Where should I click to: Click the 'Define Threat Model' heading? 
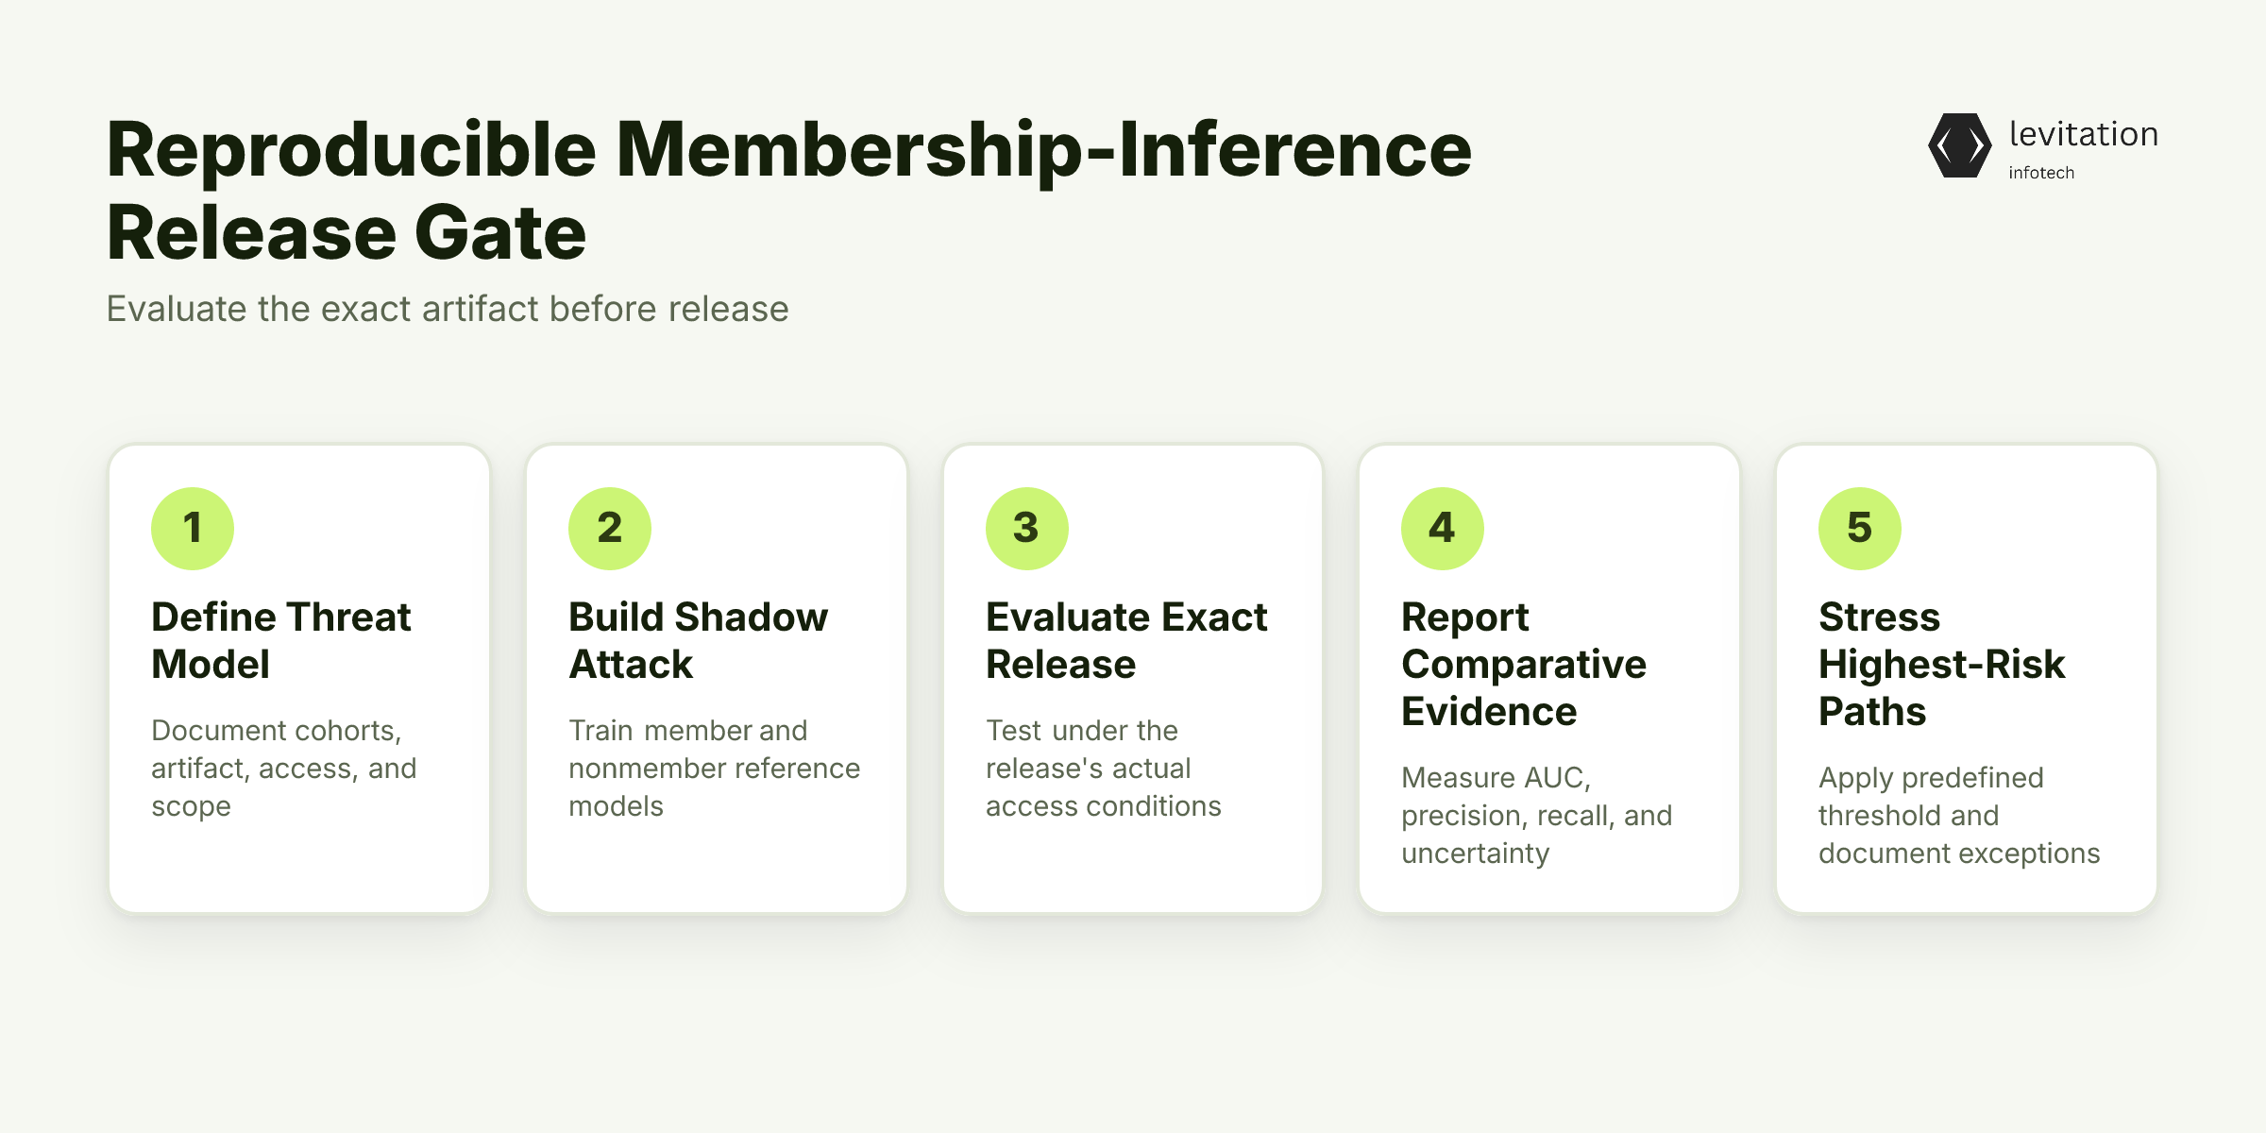point(281,640)
